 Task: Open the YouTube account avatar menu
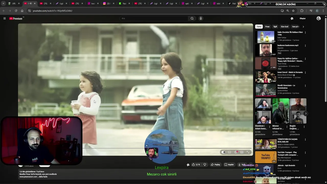point(319,18)
